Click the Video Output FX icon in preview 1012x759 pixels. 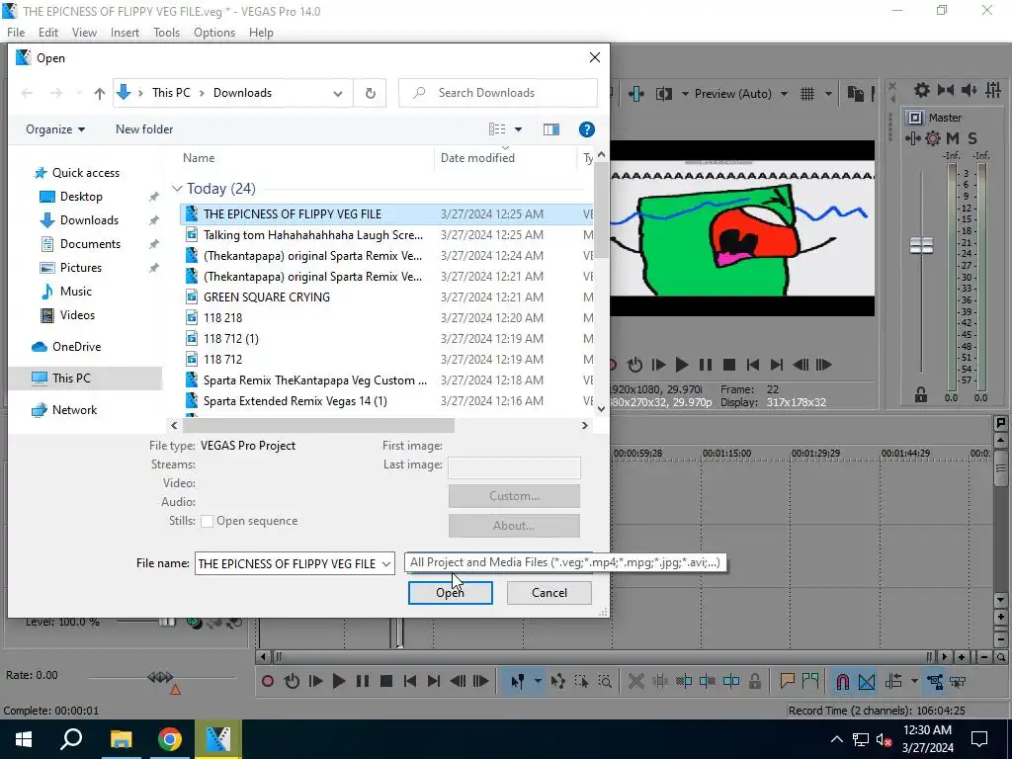(x=636, y=94)
